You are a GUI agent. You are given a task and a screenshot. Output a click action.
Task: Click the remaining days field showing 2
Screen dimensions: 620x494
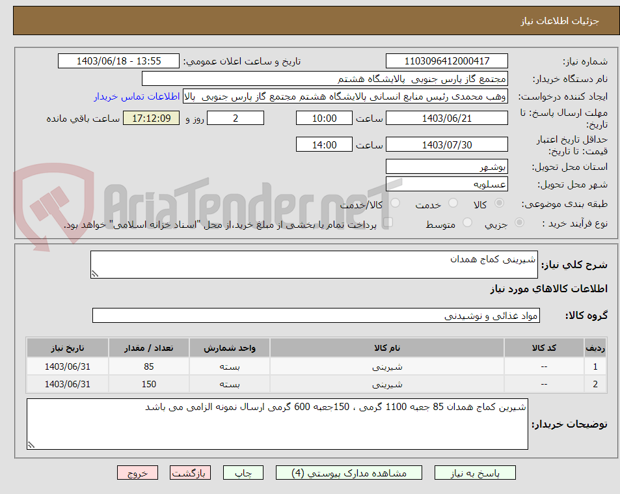(x=236, y=118)
